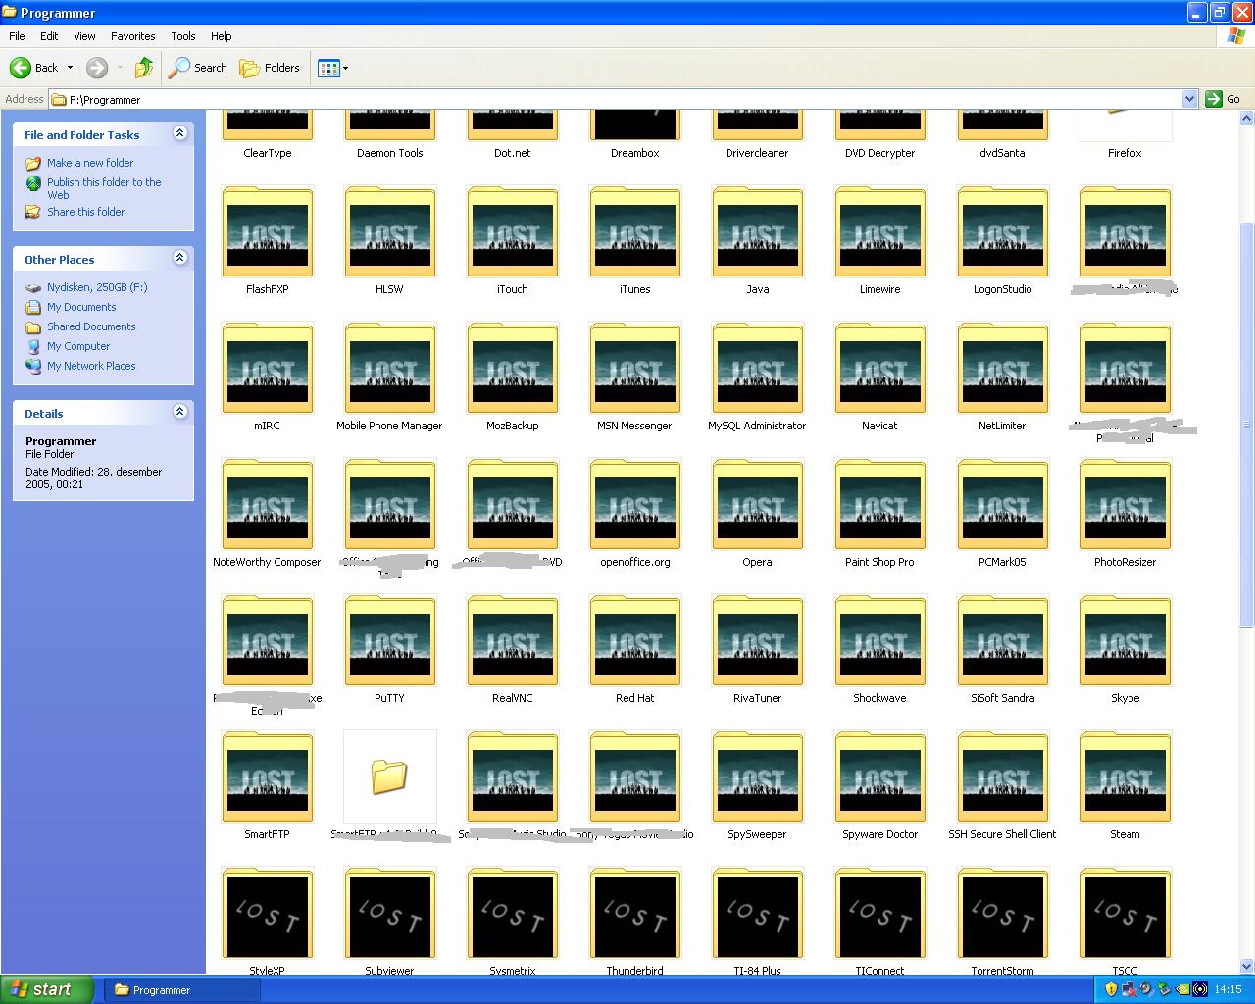Open the MySQL Administrator folder

[757, 368]
